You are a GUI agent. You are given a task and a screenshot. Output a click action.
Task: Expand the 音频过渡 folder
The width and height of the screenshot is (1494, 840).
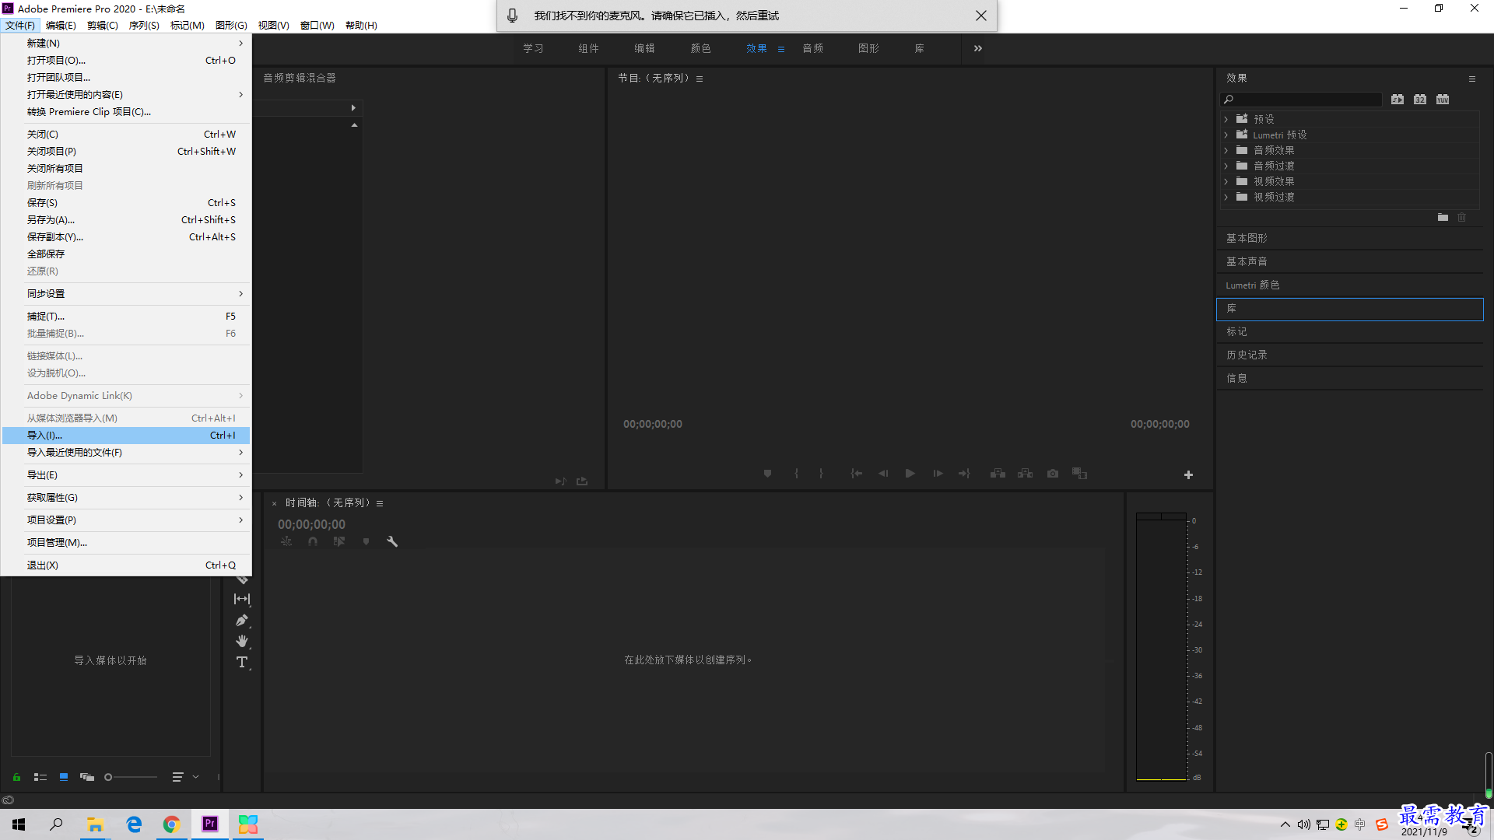[x=1226, y=166]
